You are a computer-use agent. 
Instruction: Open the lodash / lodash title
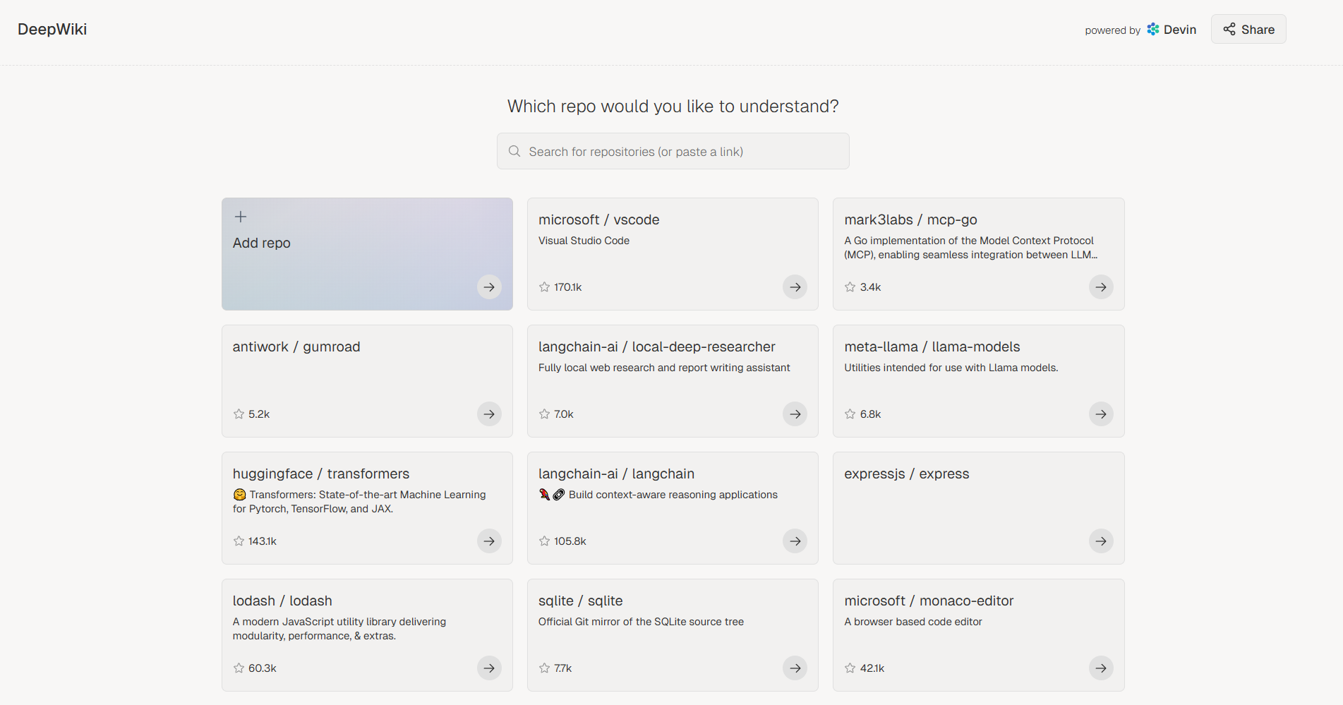tap(282, 601)
